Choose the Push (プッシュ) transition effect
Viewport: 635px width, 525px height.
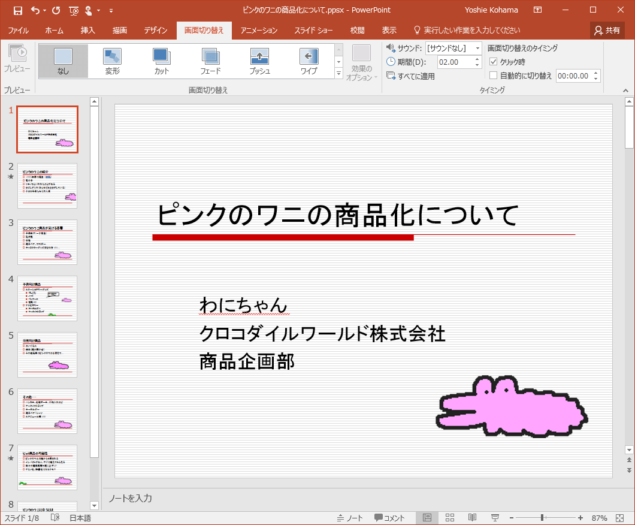pos(259,61)
